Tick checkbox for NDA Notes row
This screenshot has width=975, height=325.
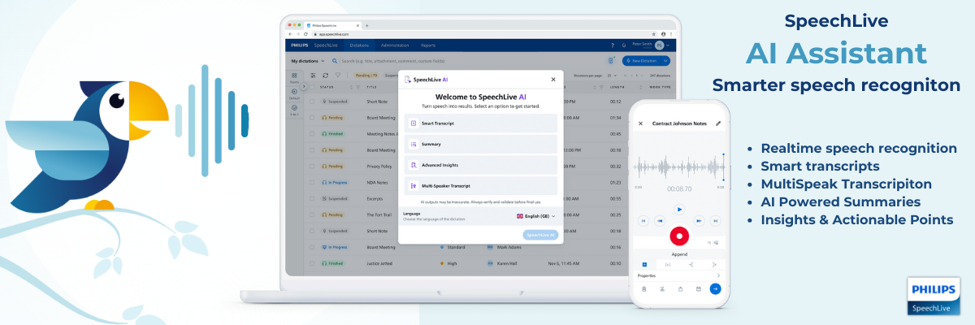[x=312, y=182]
